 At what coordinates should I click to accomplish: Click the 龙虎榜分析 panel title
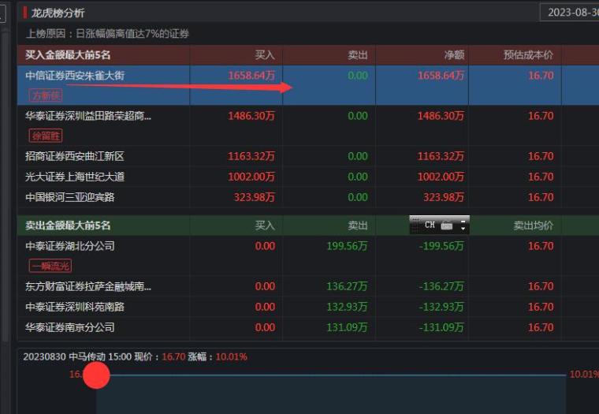tap(58, 13)
